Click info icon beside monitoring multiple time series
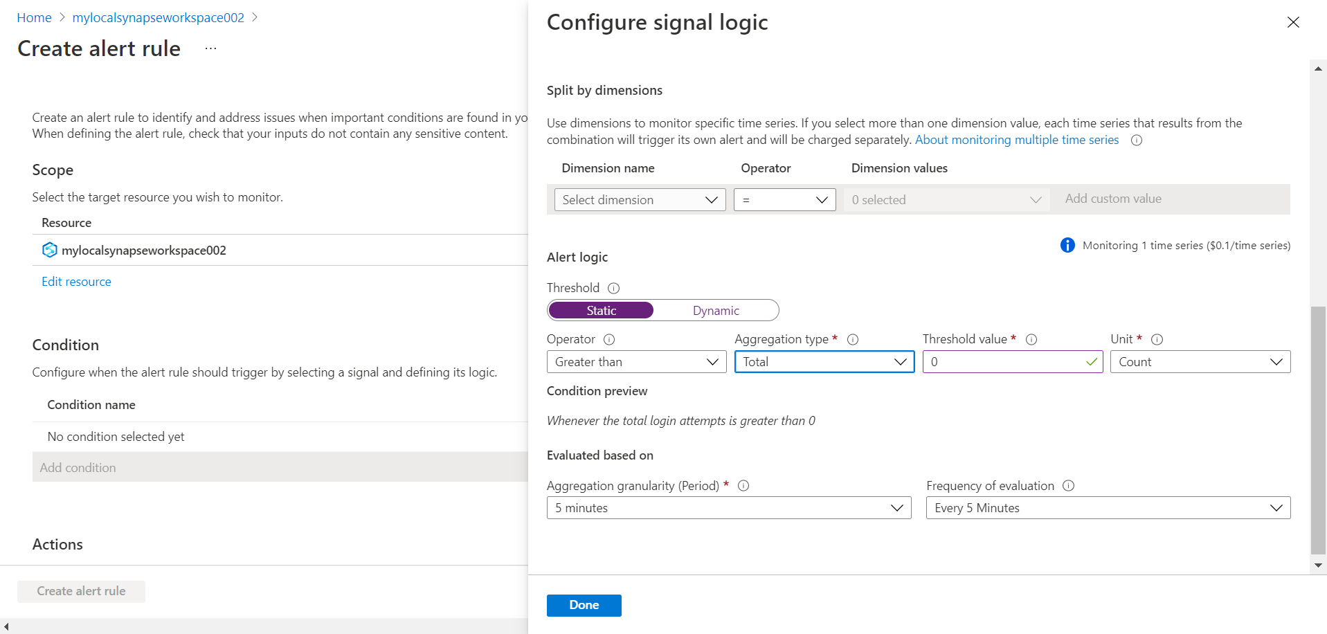Image resolution: width=1327 pixels, height=634 pixels. (1136, 141)
